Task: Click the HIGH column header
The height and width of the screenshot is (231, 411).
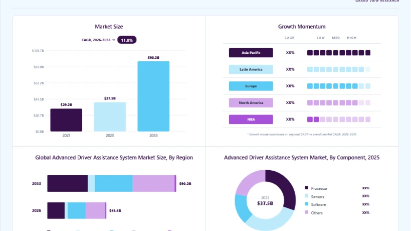Action: tap(352, 38)
